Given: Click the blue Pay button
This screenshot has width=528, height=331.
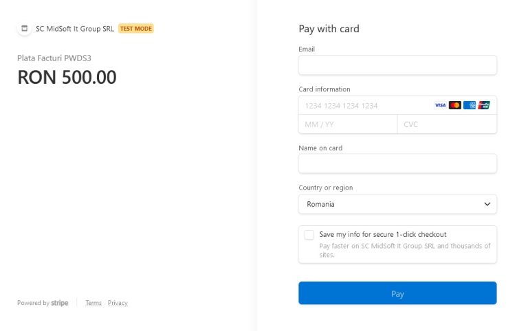Looking at the screenshot, I should pyautogui.click(x=397, y=293).
